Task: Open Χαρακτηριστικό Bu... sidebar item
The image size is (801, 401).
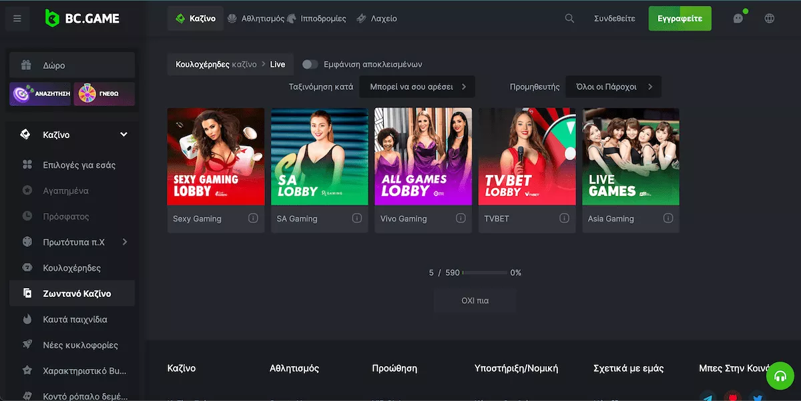Action: pos(72,370)
